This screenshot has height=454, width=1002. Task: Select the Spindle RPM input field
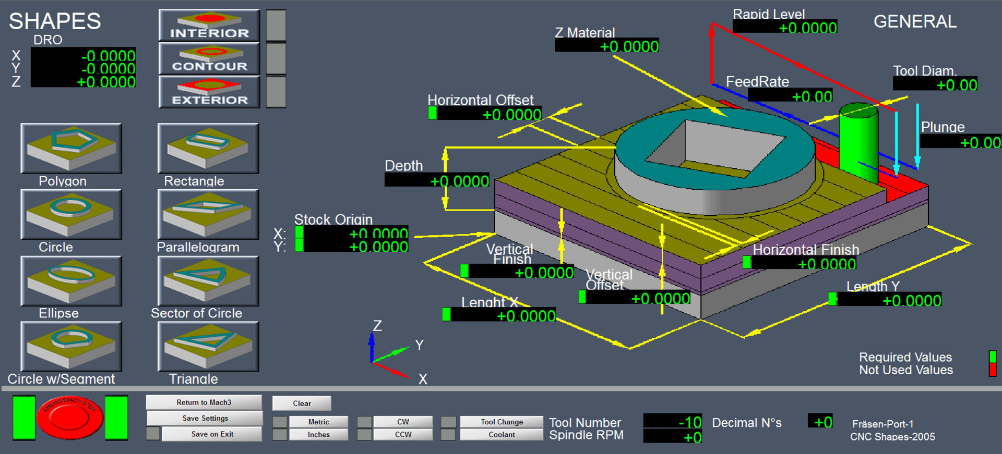click(673, 437)
